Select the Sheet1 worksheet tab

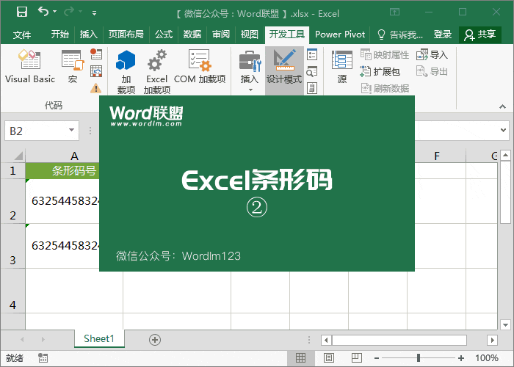coord(99,339)
